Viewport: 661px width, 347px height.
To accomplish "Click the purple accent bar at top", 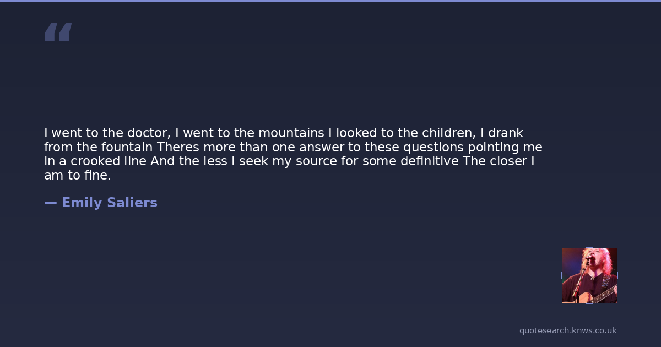I will coord(330,1).
